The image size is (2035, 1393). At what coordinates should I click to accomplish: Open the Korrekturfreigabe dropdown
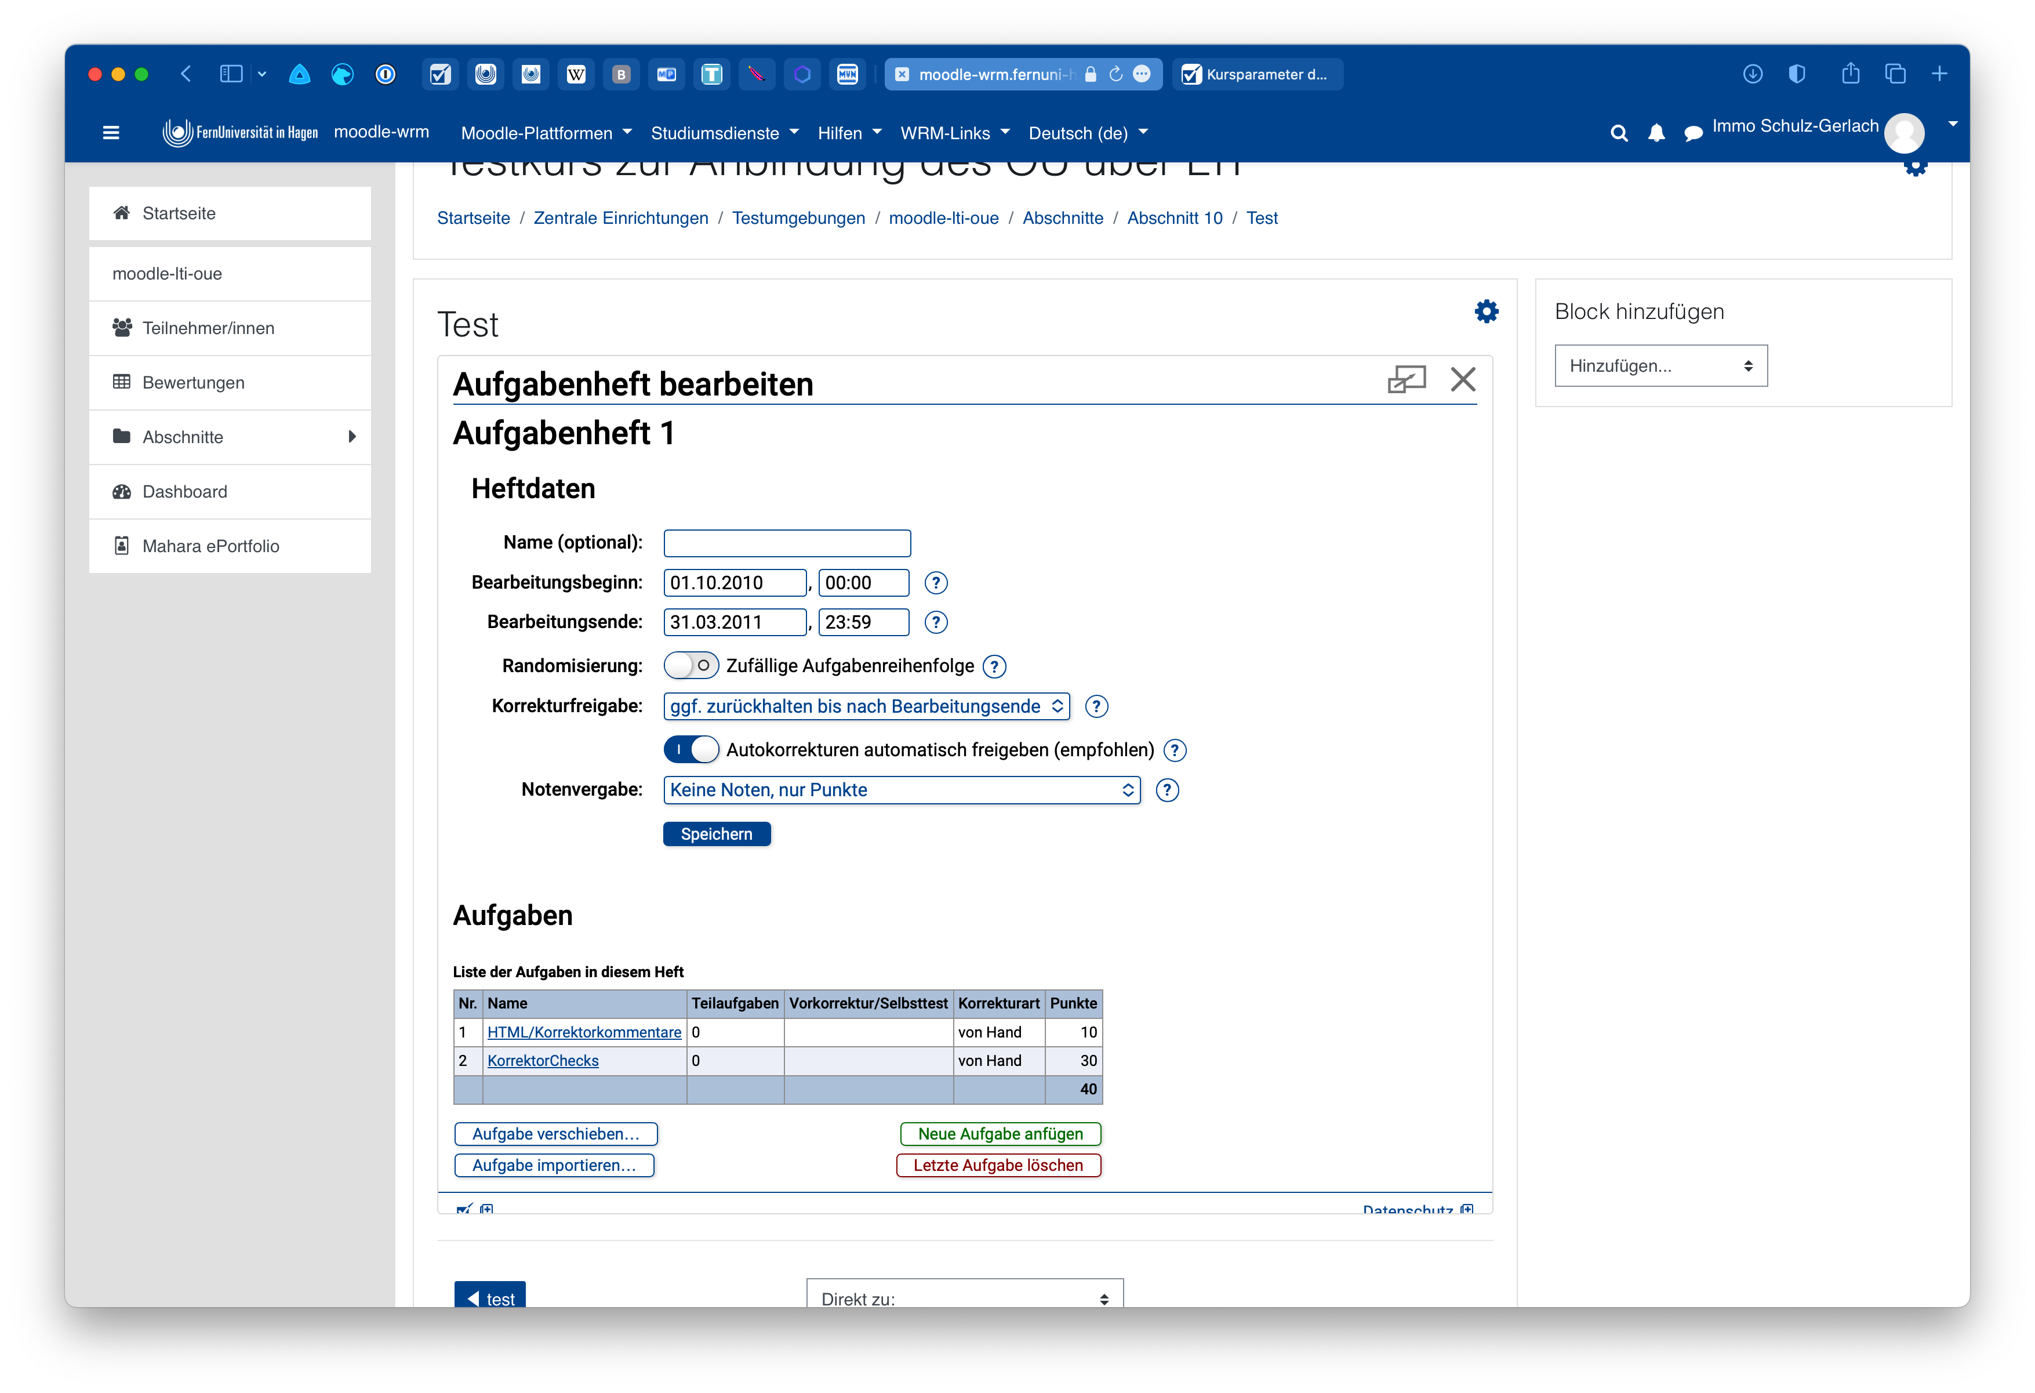tap(866, 706)
